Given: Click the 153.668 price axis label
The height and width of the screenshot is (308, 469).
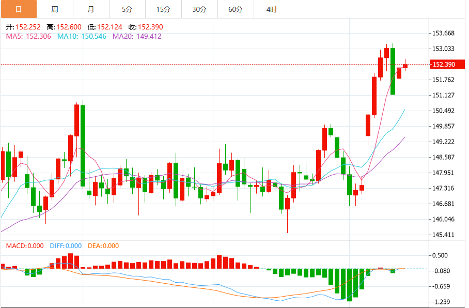Looking at the screenshot, I should [443, 34].
